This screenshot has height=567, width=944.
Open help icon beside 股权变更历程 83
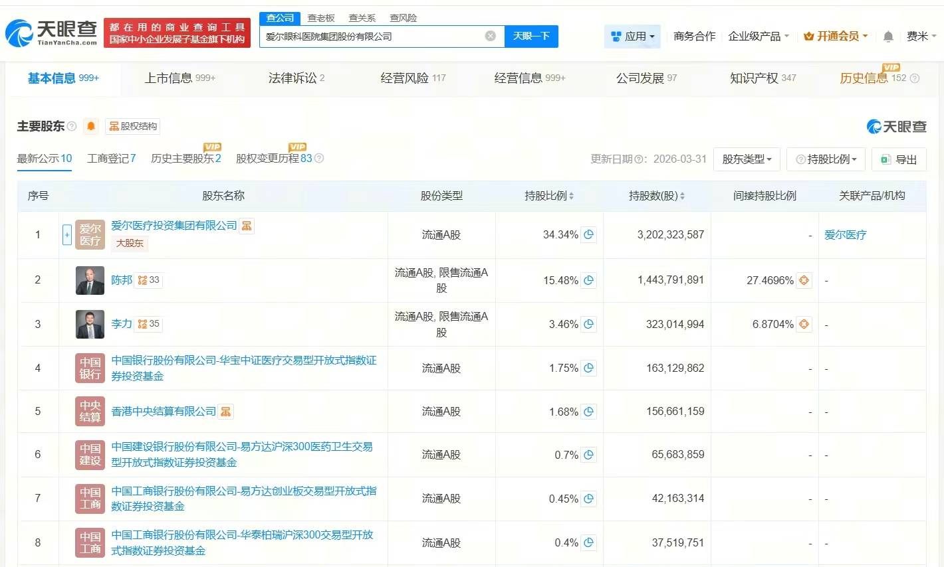319,158
